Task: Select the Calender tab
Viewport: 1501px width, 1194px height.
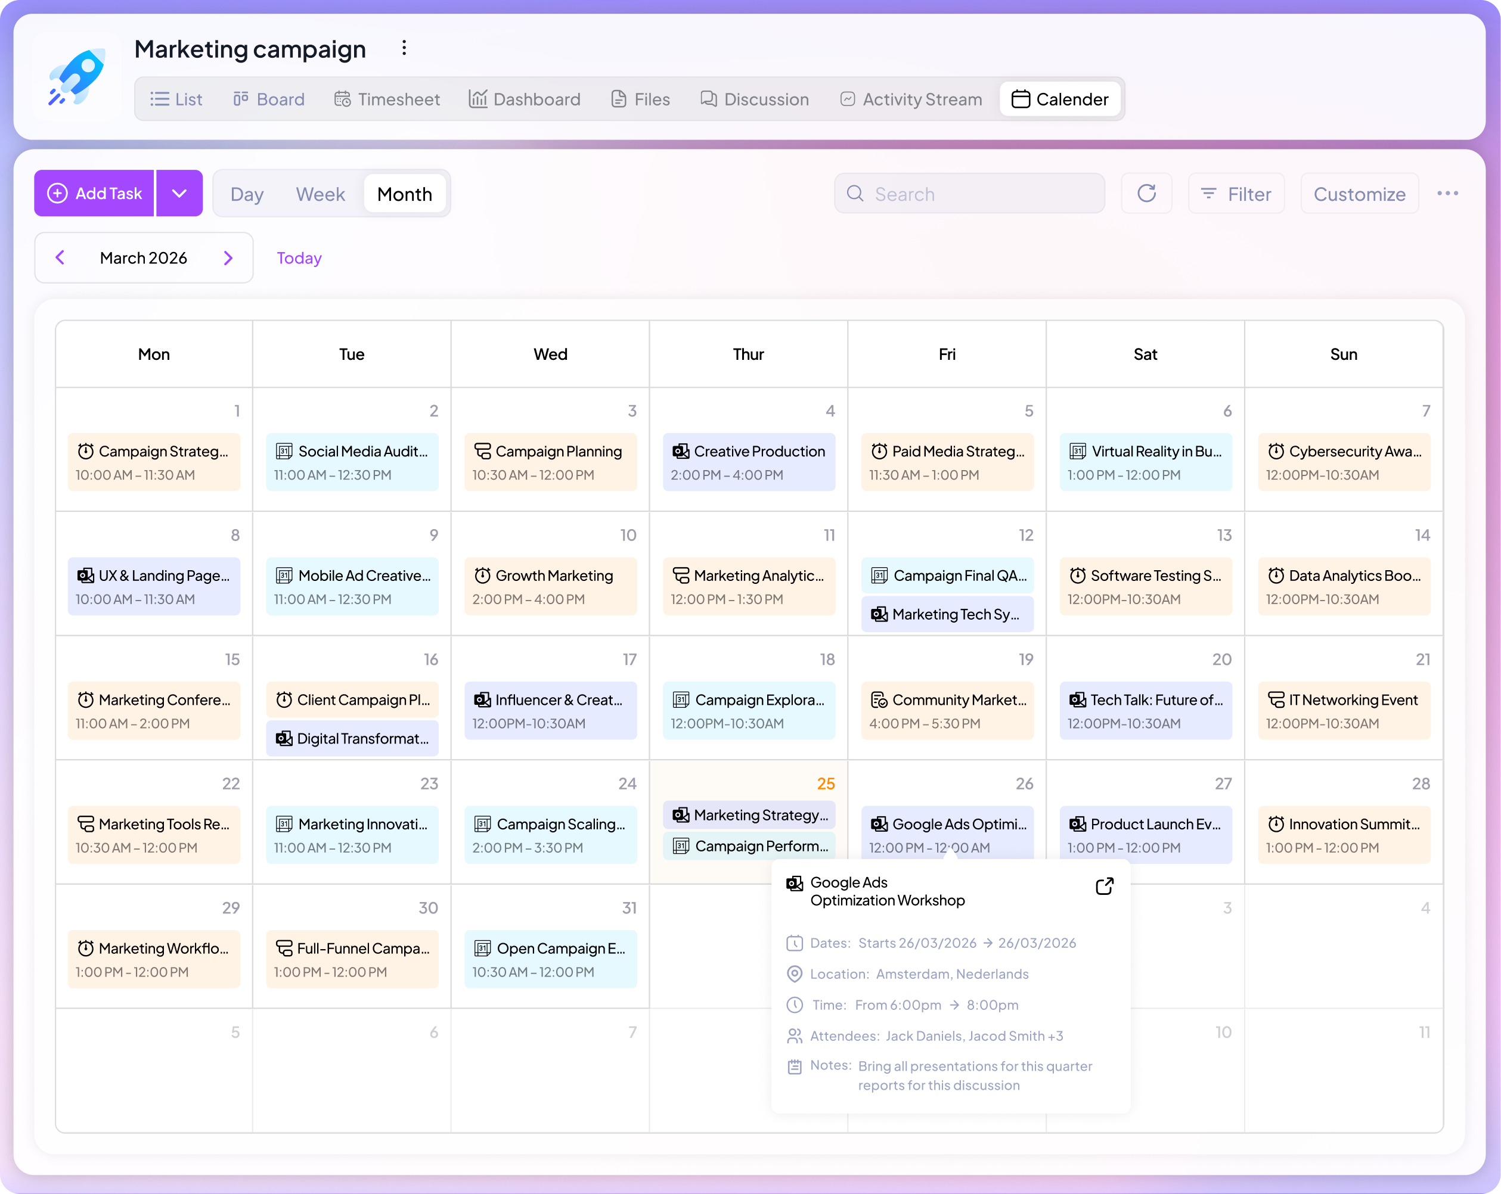Action: click(1060, 99)
